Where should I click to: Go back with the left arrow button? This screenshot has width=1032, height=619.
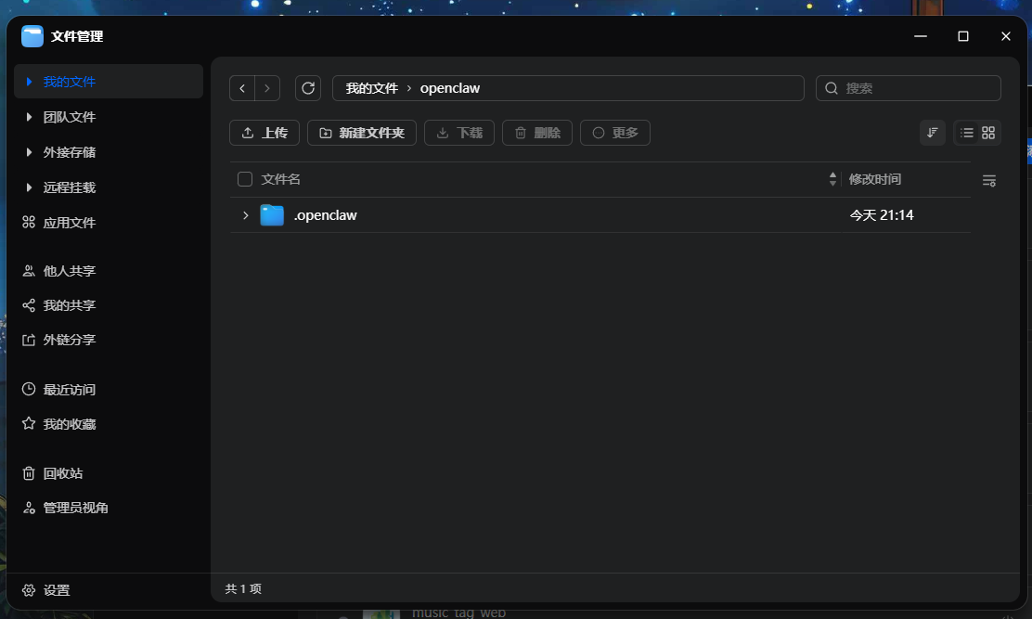242,88
